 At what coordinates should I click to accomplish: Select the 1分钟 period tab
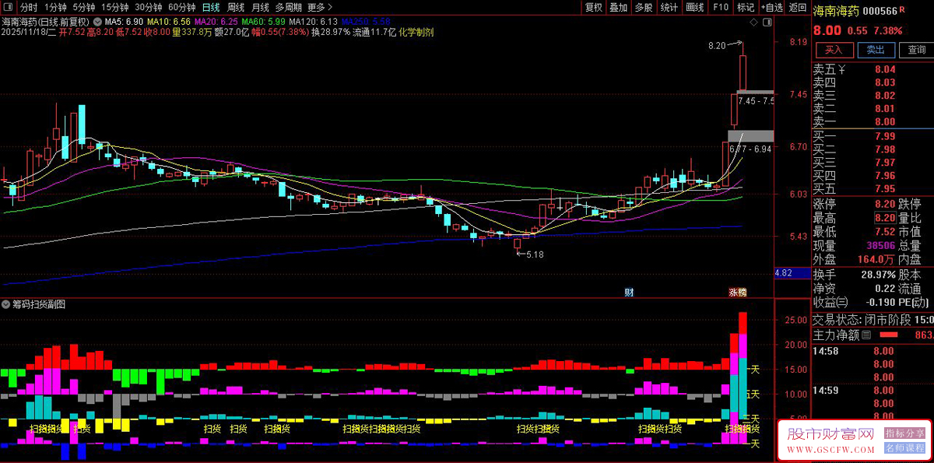55,7
